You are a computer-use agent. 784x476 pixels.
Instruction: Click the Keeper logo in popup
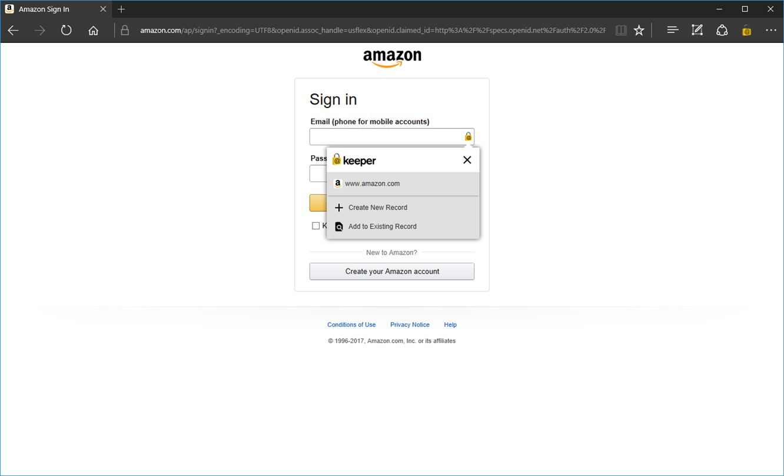point(354,160)
